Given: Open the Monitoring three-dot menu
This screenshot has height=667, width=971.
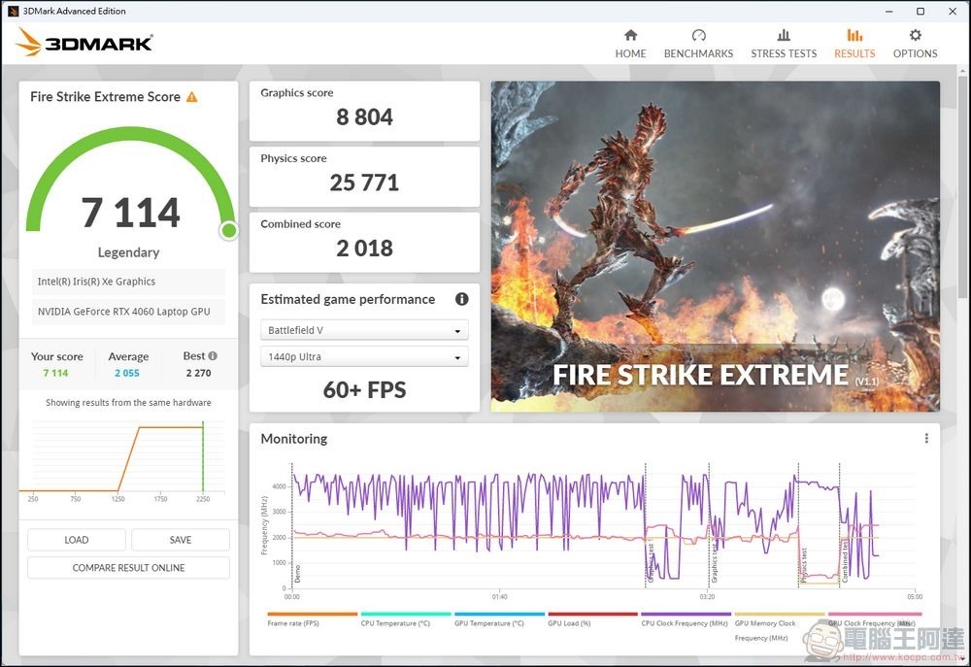Looking at the screenshot, I should point(926,439).
